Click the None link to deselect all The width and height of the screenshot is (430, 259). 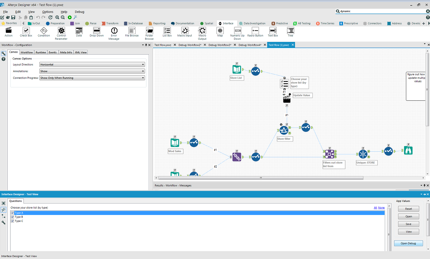(x=381, y=208)
